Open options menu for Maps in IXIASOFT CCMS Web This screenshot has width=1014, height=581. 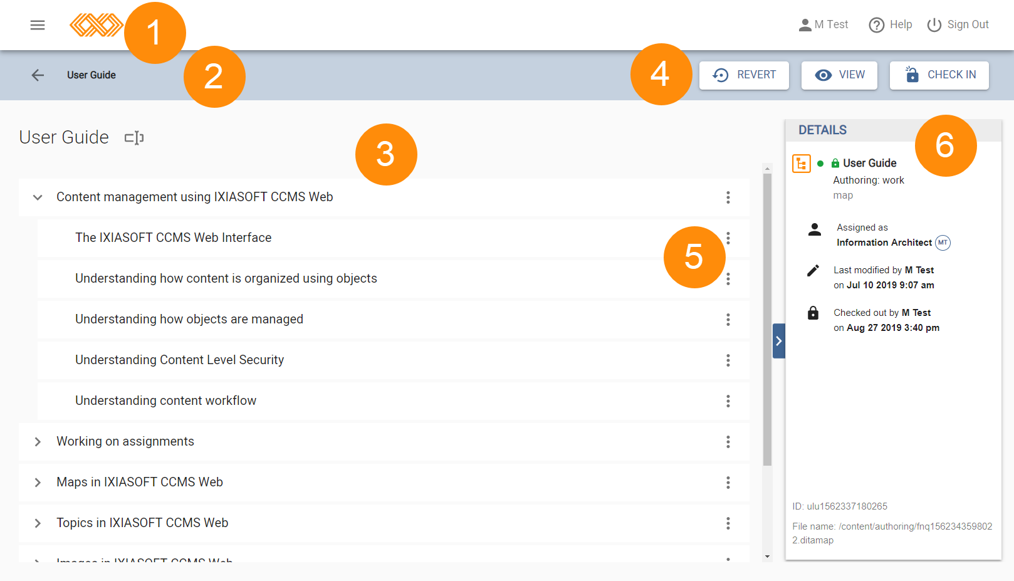tap(728, 483)
